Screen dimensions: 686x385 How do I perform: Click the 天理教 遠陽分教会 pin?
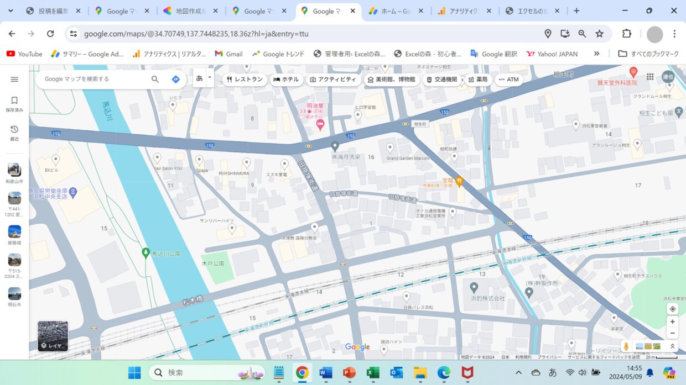314,226
